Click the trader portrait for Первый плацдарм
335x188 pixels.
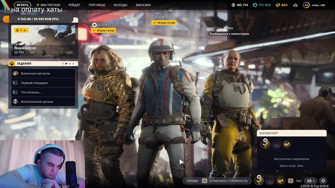click(15, 83)
